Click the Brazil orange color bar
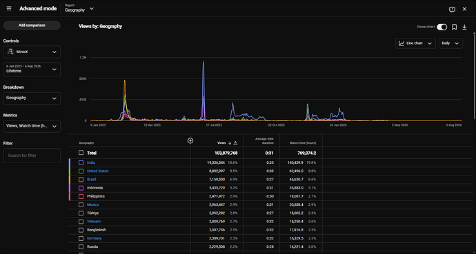Viewport: 476px width, 254px height. pyautogui.click(x=70, y=180)
